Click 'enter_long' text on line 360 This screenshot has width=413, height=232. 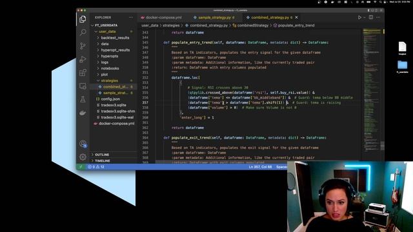coord(193,117)
